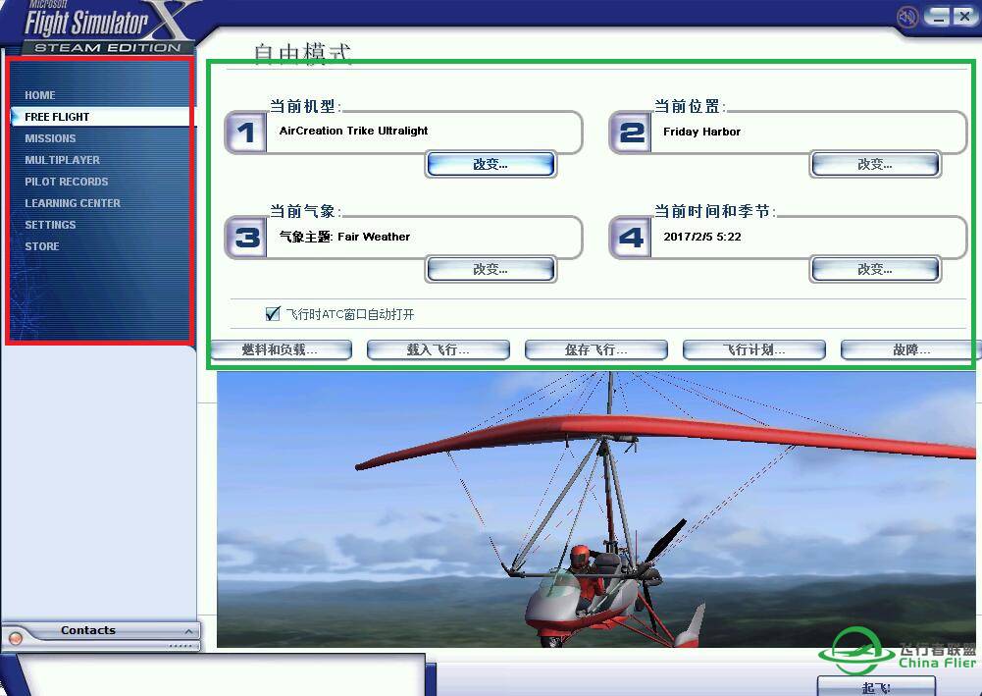This screenshot has height=696, width=982.
Task: Open the HOME menu item
Action: (x=40, y=95)
